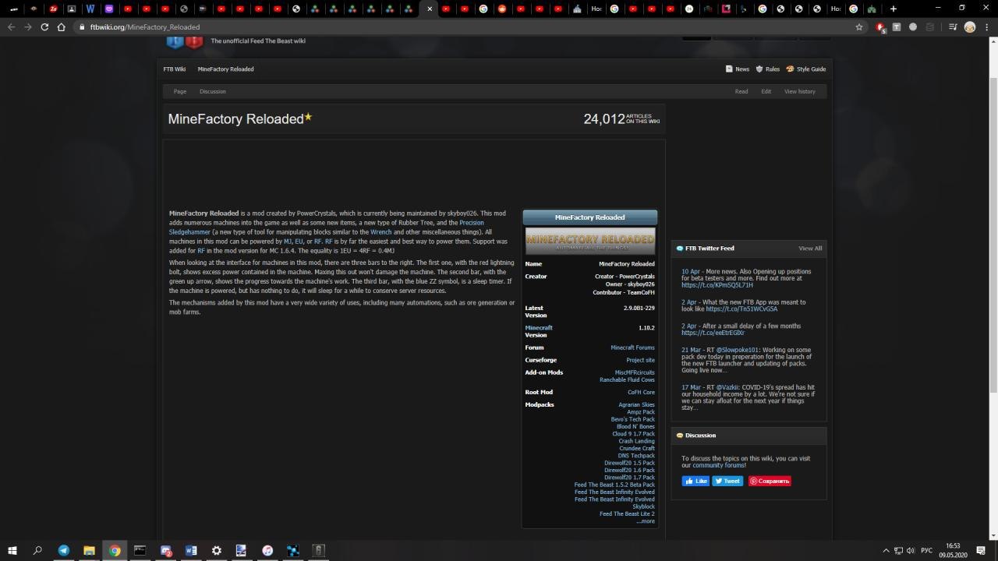Open the Wrench article link

point(381,232)
